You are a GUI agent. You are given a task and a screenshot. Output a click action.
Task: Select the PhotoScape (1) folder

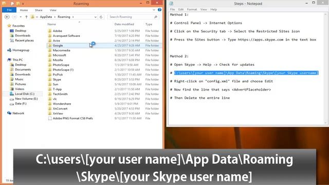click(63, 70)
